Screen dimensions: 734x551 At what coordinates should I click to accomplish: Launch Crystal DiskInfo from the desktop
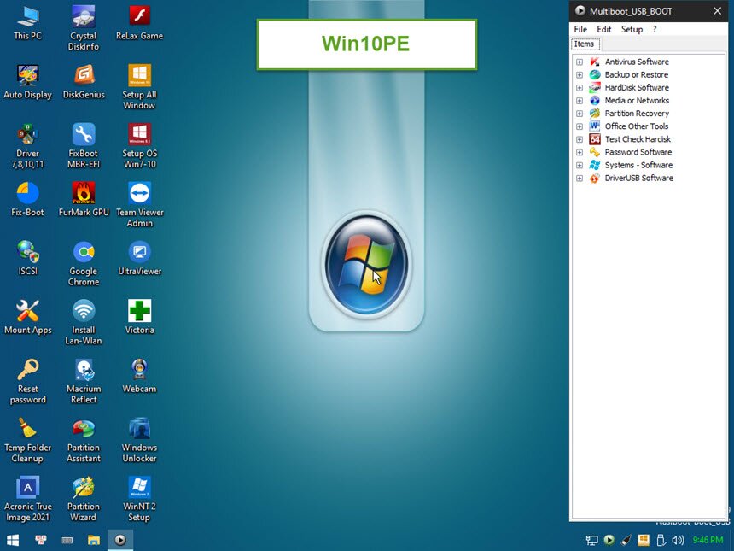coord(84,28)
